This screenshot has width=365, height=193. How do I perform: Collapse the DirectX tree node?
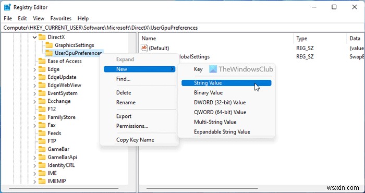click(x=35, y=37)
